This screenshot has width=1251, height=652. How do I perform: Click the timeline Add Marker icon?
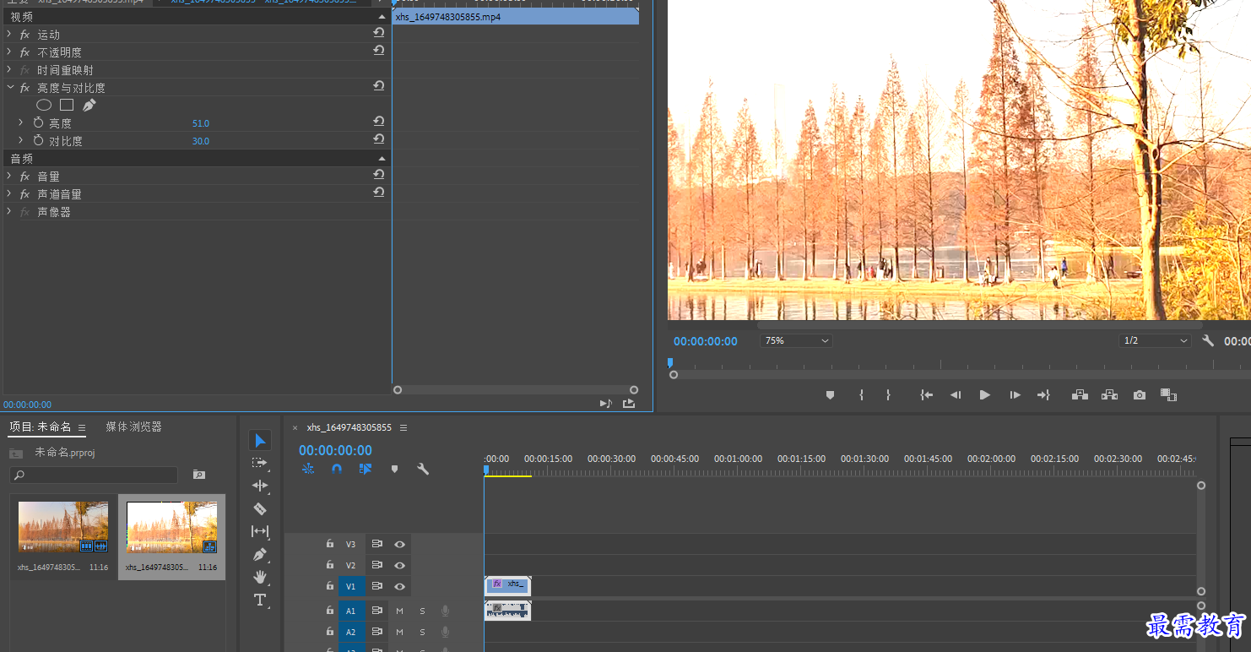pos(394,469)
